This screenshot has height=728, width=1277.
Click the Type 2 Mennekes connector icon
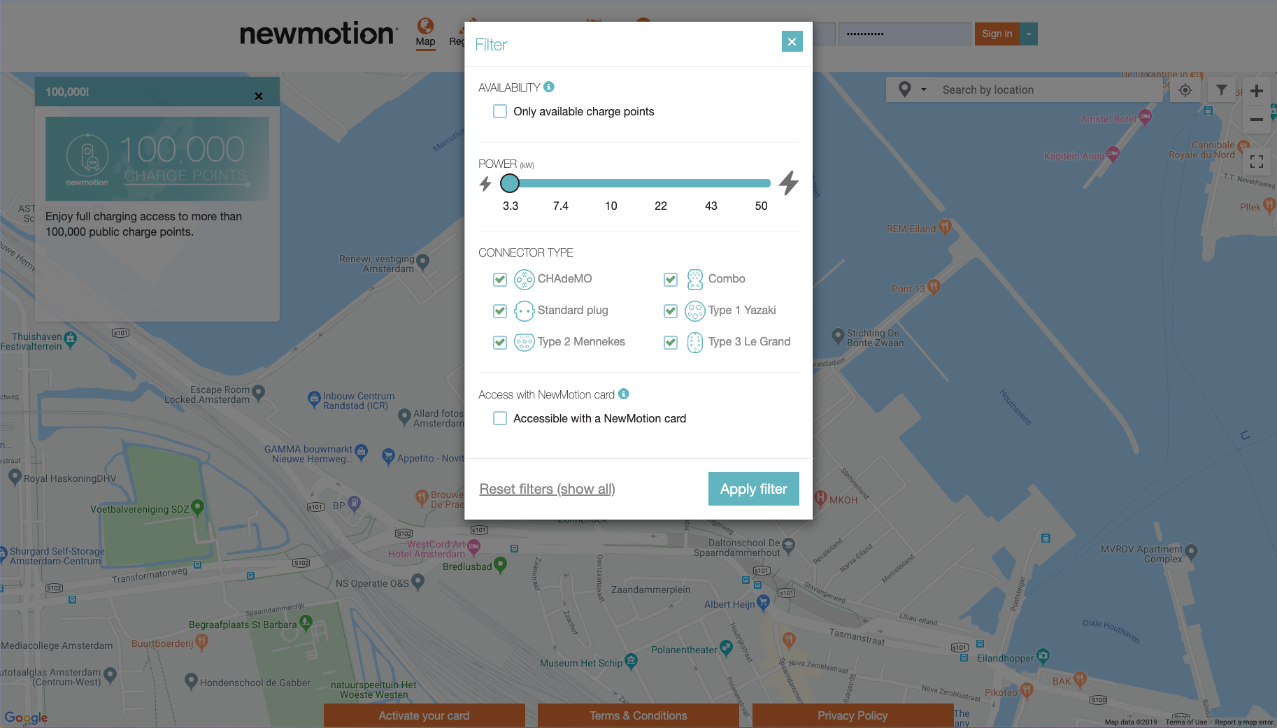pos(525,342)
